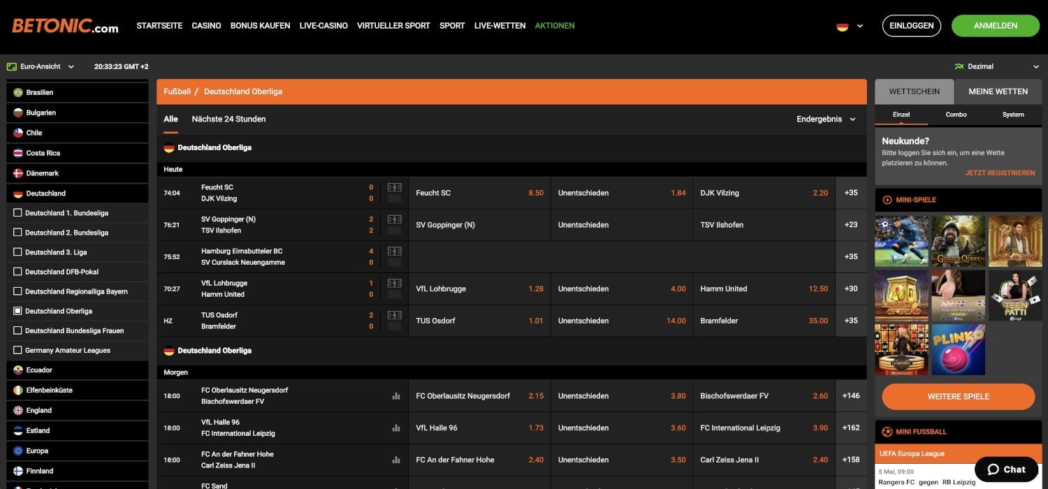This screenshot has width=1048, height=489.
Task: Expand +23 markets for SV Goppinger match
Action: (x=851, y=225)
